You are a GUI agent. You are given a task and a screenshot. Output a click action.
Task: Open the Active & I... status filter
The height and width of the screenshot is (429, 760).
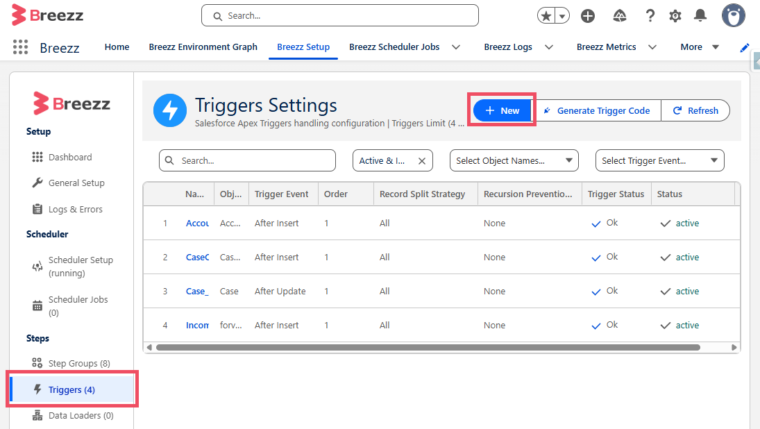coord(383,160)
